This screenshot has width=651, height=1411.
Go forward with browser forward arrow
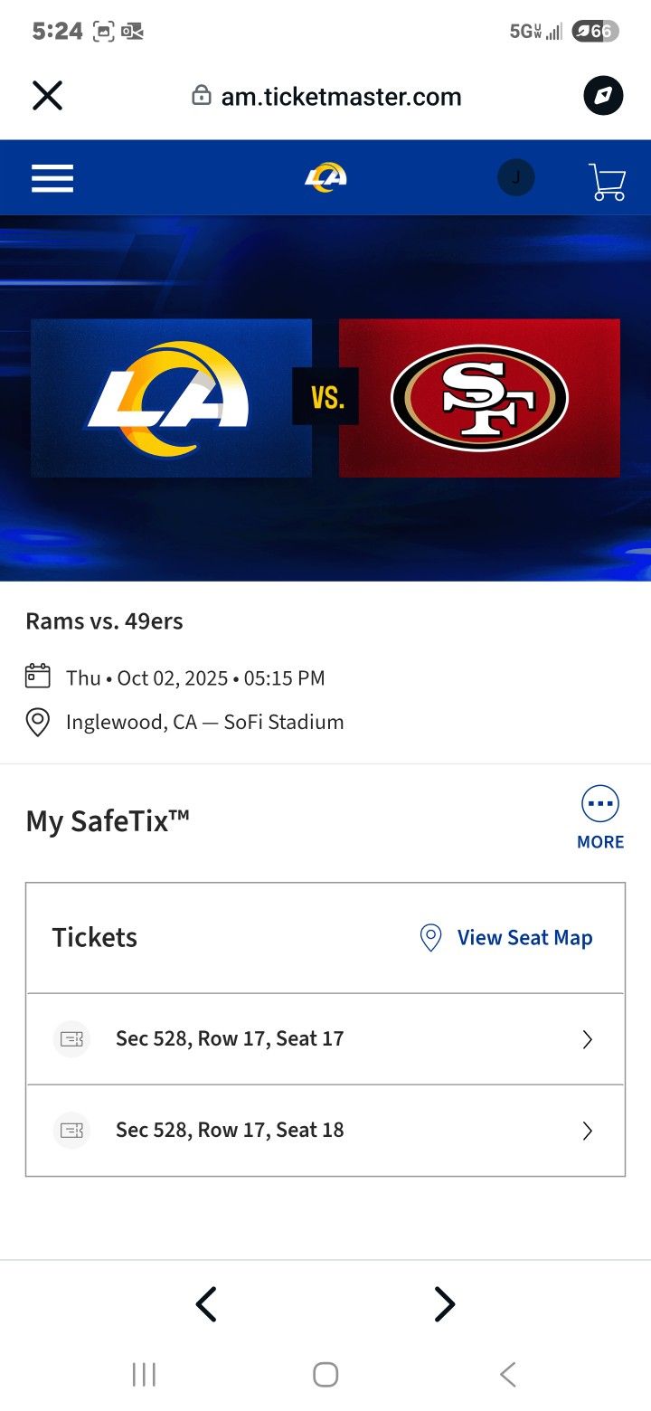pos(444,1304)
